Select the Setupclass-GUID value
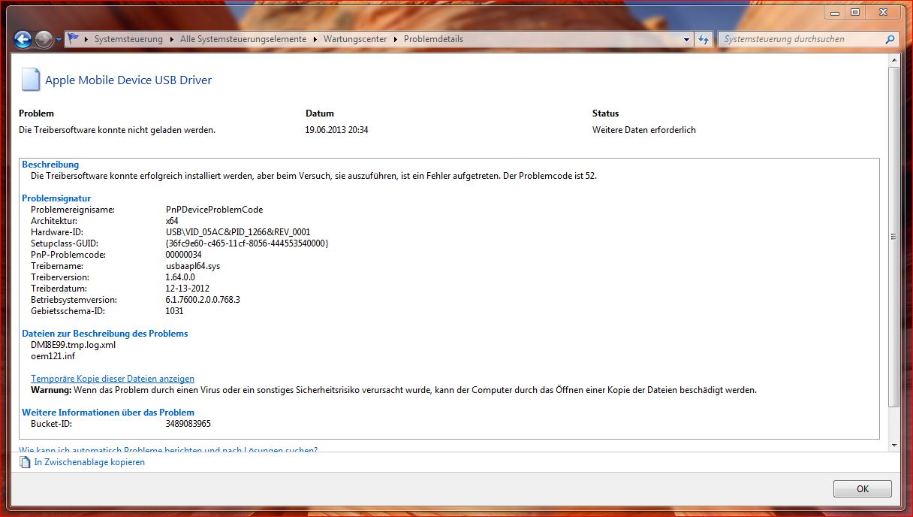This screenshot has width=913, height=517. tap(247, 243)
